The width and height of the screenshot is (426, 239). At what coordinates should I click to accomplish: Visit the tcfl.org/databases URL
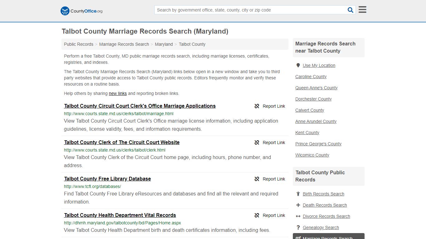(x=92, y=186)
